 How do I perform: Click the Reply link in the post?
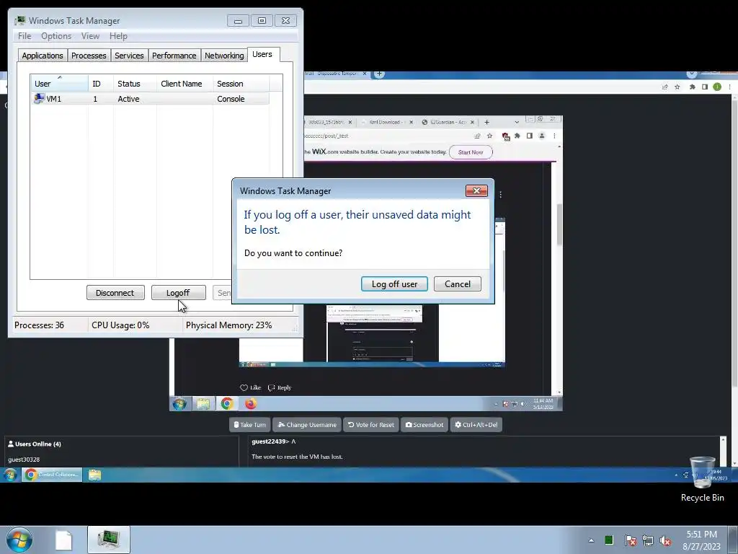280,387
